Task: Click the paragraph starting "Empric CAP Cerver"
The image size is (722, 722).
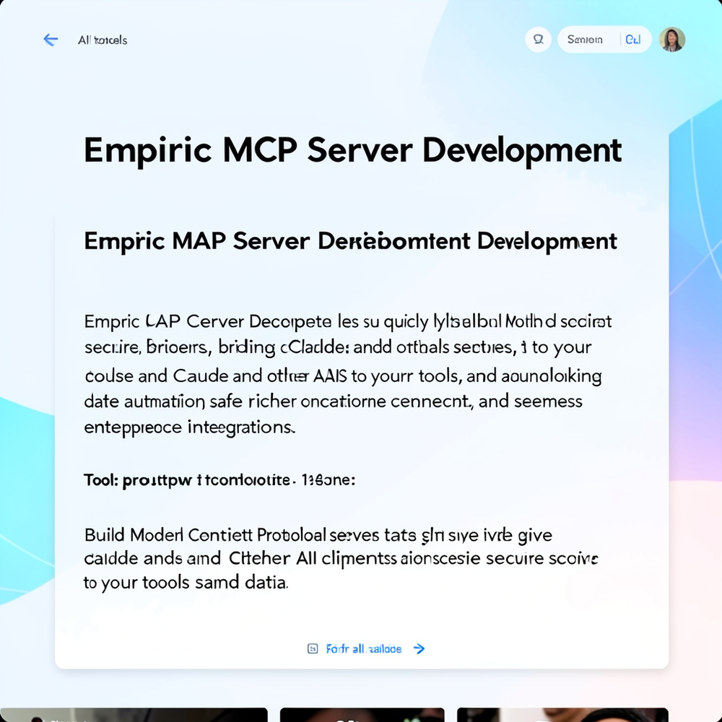Action: tap(348, 374)
